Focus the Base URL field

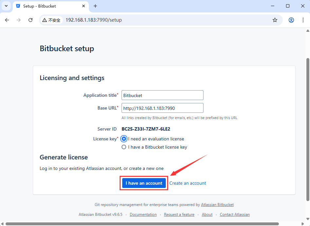(162, 108)
